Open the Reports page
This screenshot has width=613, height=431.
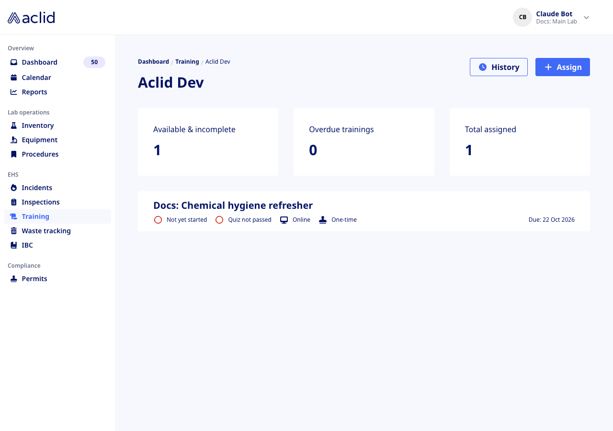point(57,92)
